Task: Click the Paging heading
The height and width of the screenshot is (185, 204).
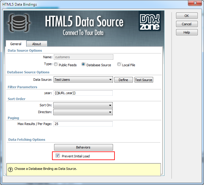Action: [13, 118]
